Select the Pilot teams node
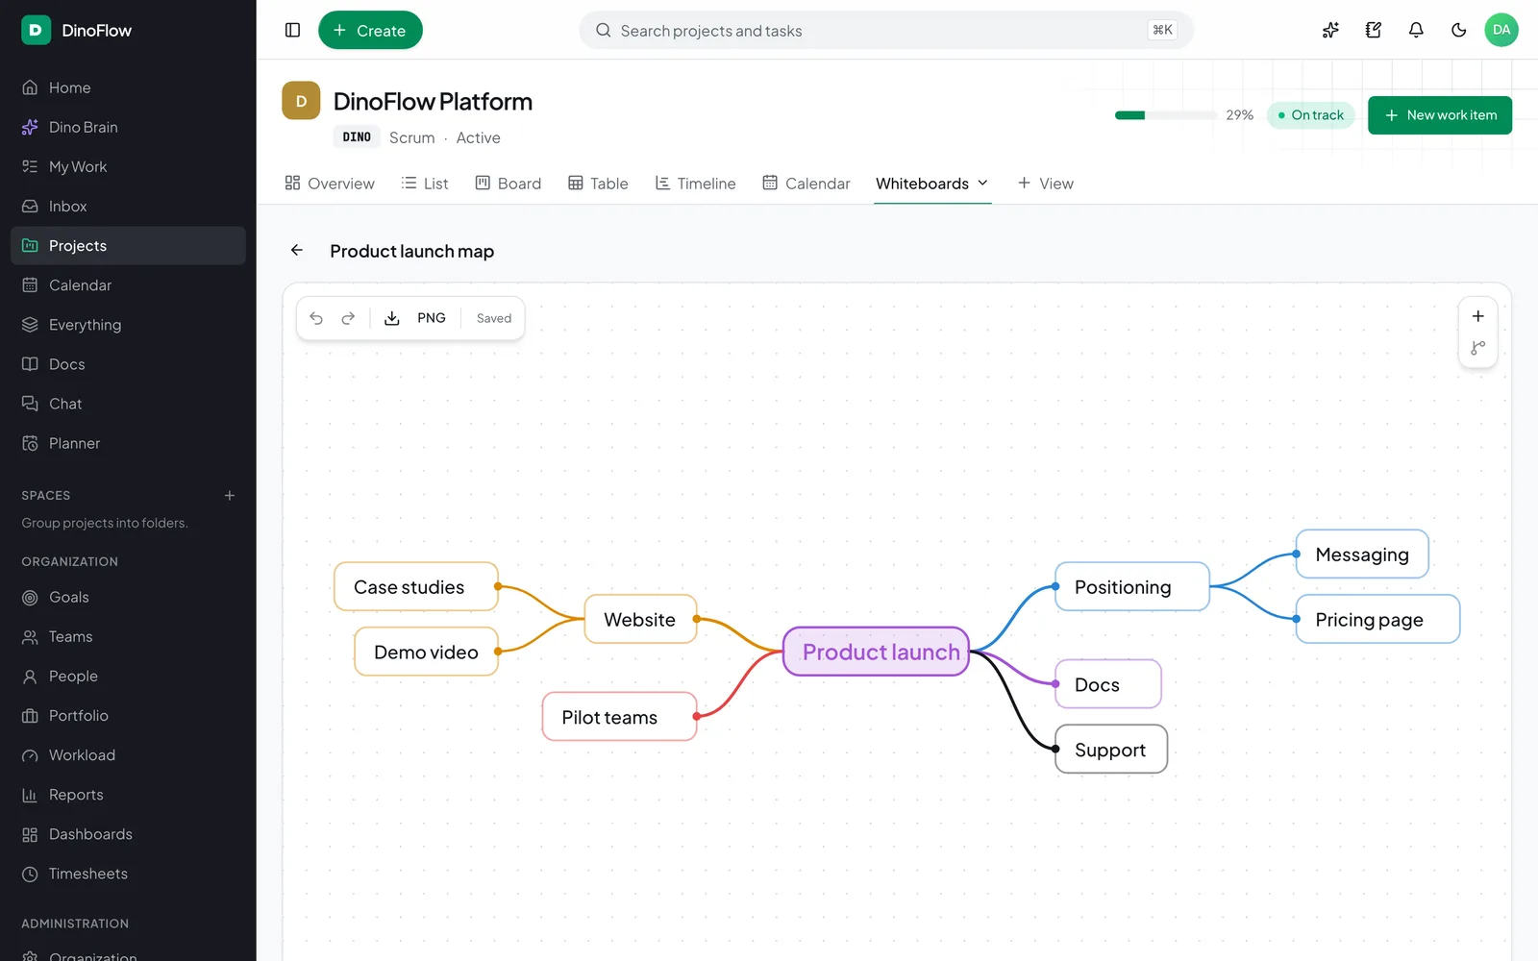Viewport: 1538px width, 961px height. 619,717
